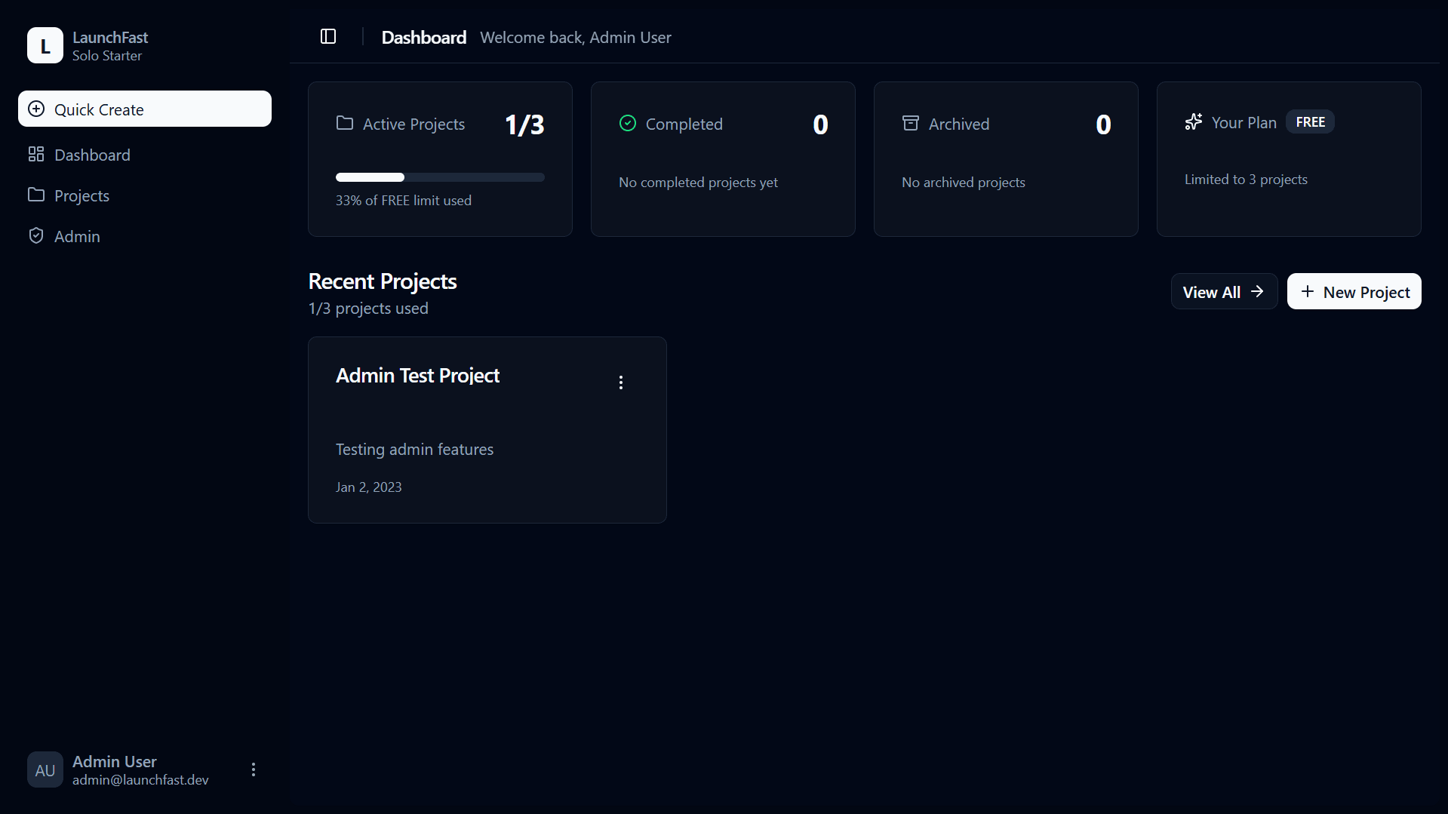Click the Completed stat counter showing zero

coord(819,124)
